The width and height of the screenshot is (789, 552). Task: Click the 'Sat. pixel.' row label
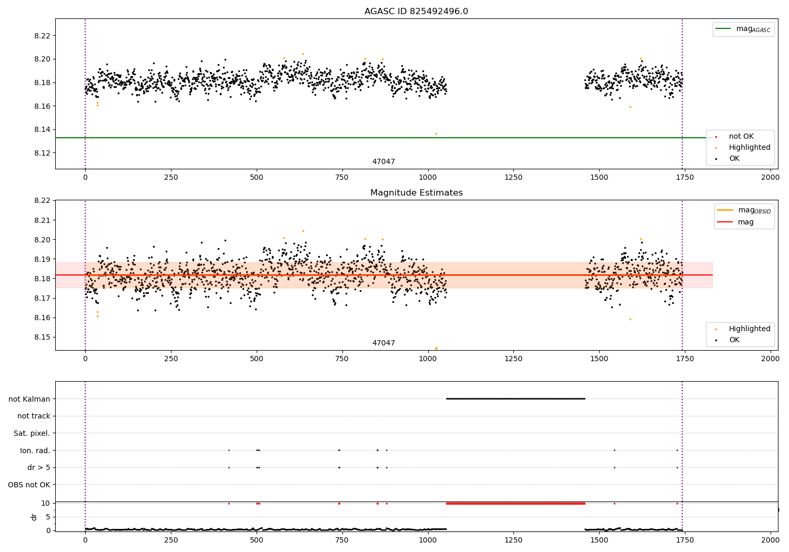(32, 434)
